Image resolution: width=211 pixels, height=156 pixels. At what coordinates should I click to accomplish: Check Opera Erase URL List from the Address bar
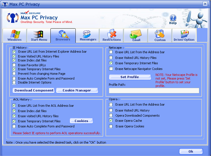click(x=111, y=104)
